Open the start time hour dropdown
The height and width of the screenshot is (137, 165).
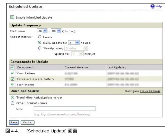tap(42, 31)
